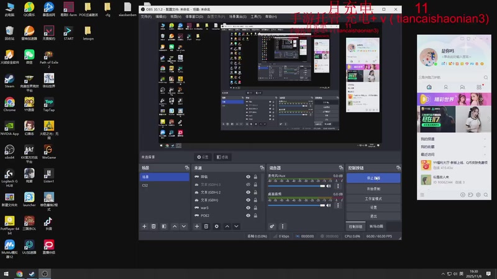
Task: Open advanced audio properties gear in mixer
Action: [272, 226]
